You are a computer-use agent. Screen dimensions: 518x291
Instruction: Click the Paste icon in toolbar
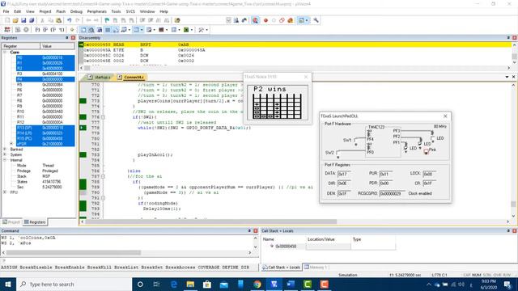(58, 20)
